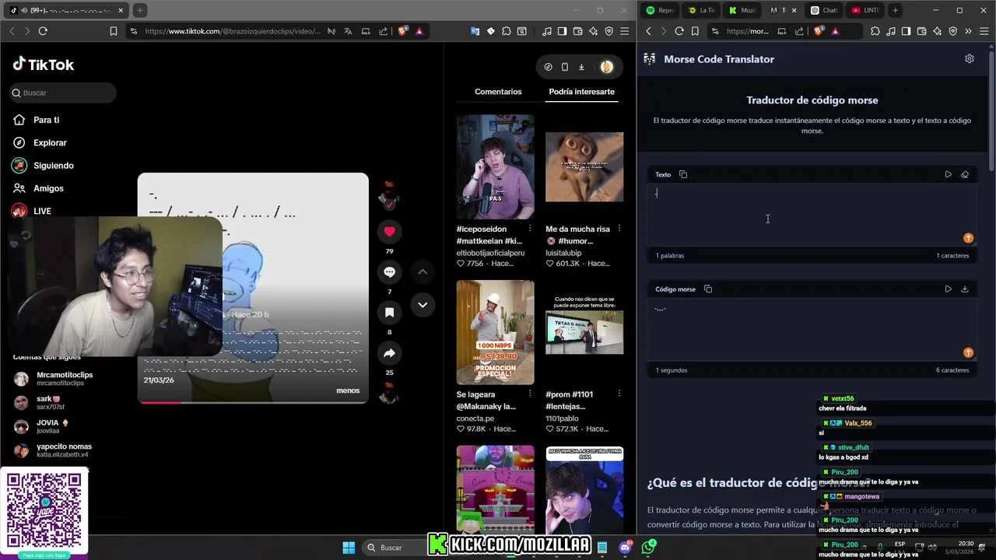Switch to the Kick Mozilla browser tab

point(742,10)
